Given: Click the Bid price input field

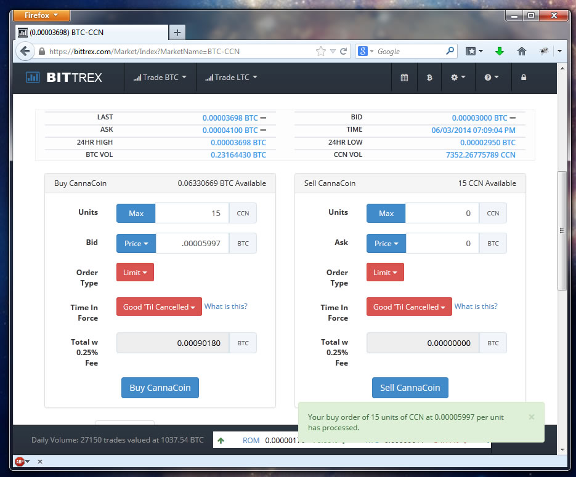Looking at the screenshot, I should click(192, 243).
